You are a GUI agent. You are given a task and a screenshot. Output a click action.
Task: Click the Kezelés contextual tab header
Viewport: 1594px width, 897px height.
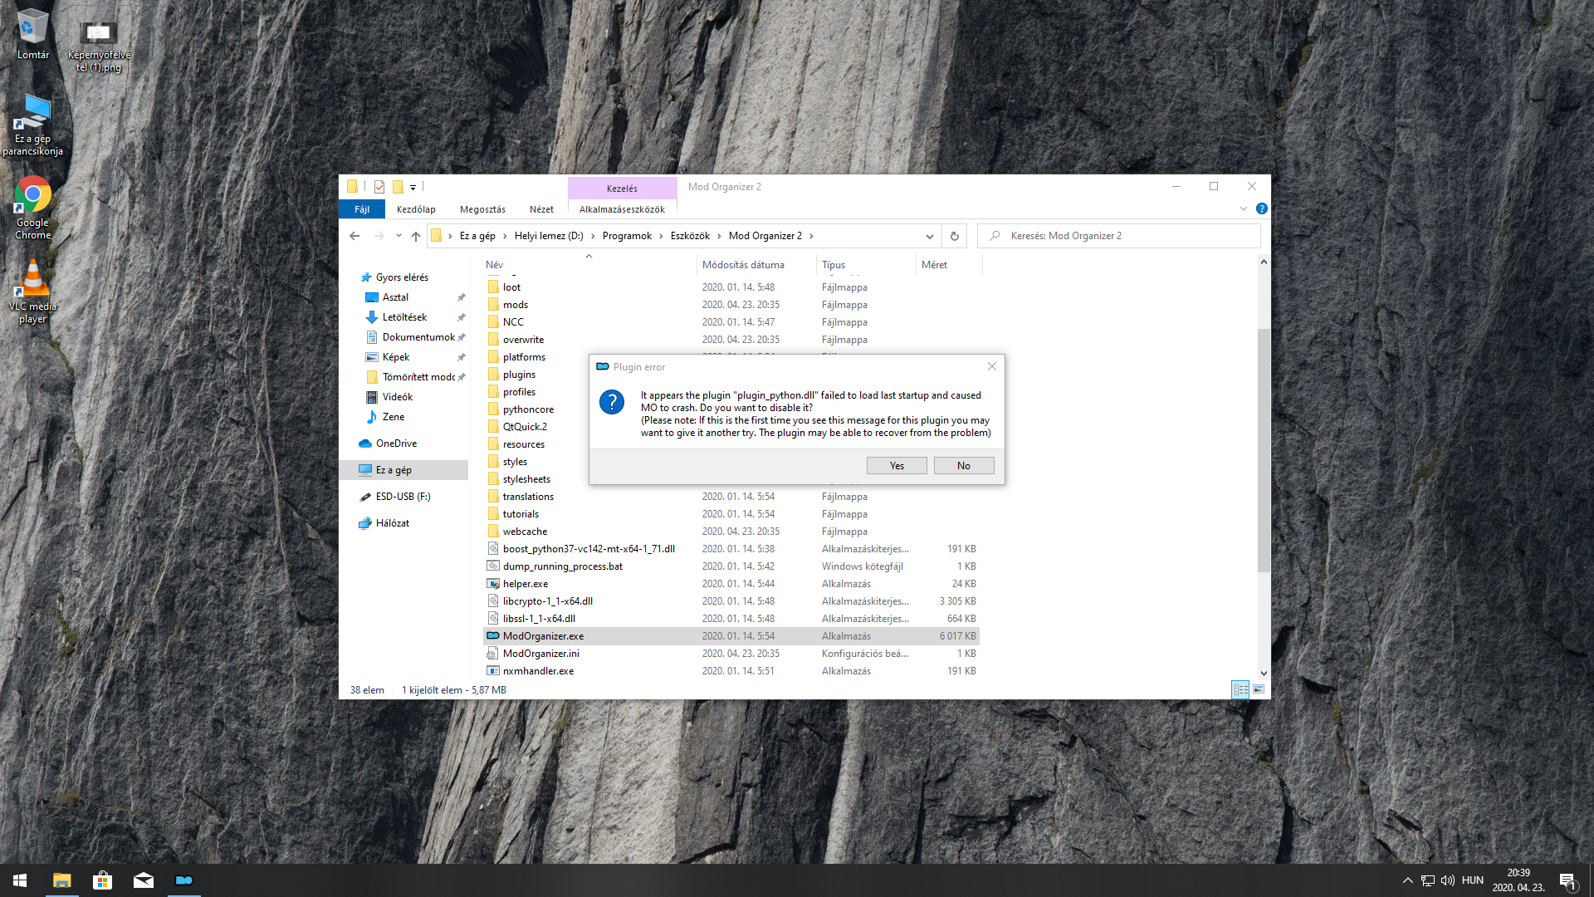point(622,188)
